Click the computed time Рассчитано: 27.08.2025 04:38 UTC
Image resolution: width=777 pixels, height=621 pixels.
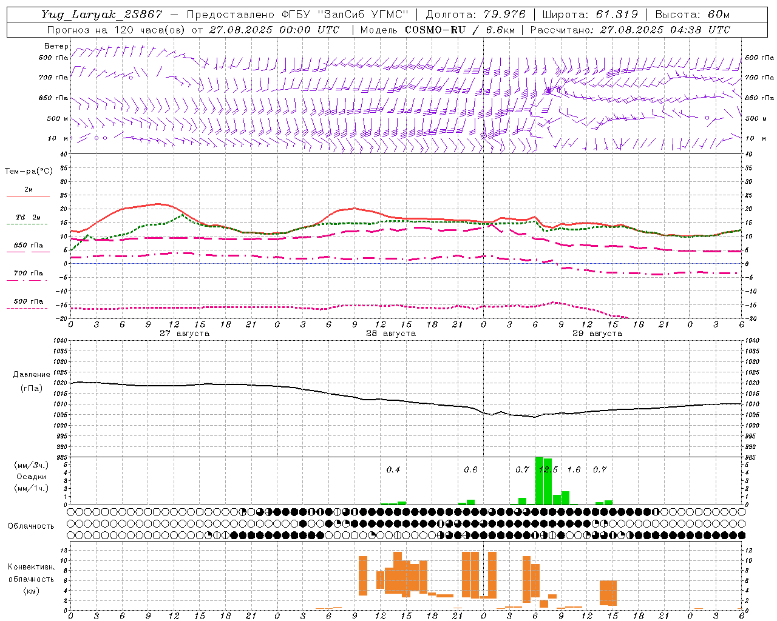(x=631, y=30)
